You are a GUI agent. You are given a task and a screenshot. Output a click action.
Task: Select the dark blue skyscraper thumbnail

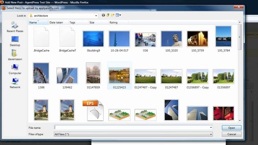coord(171,110)
